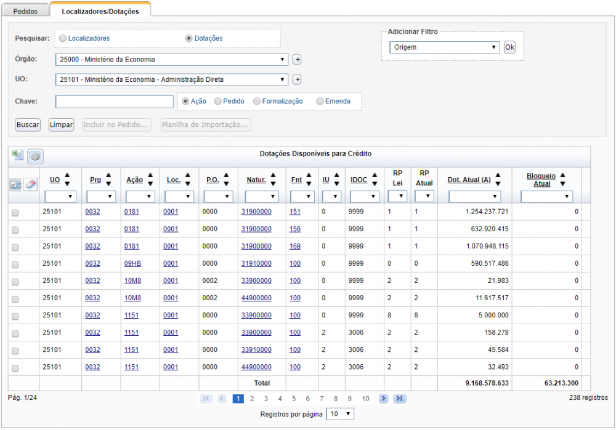Export table to Excel spreadsheet icon
The image size is (616, 430).
[x=17, y=156]
